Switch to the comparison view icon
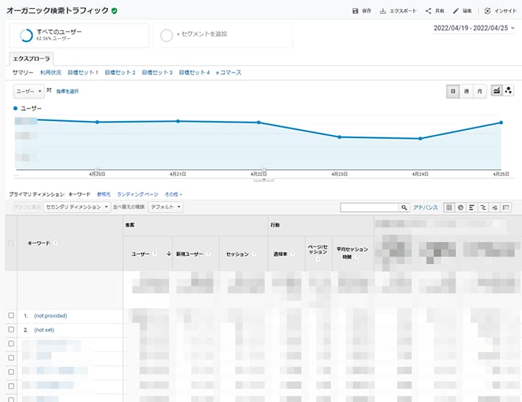 483,208
